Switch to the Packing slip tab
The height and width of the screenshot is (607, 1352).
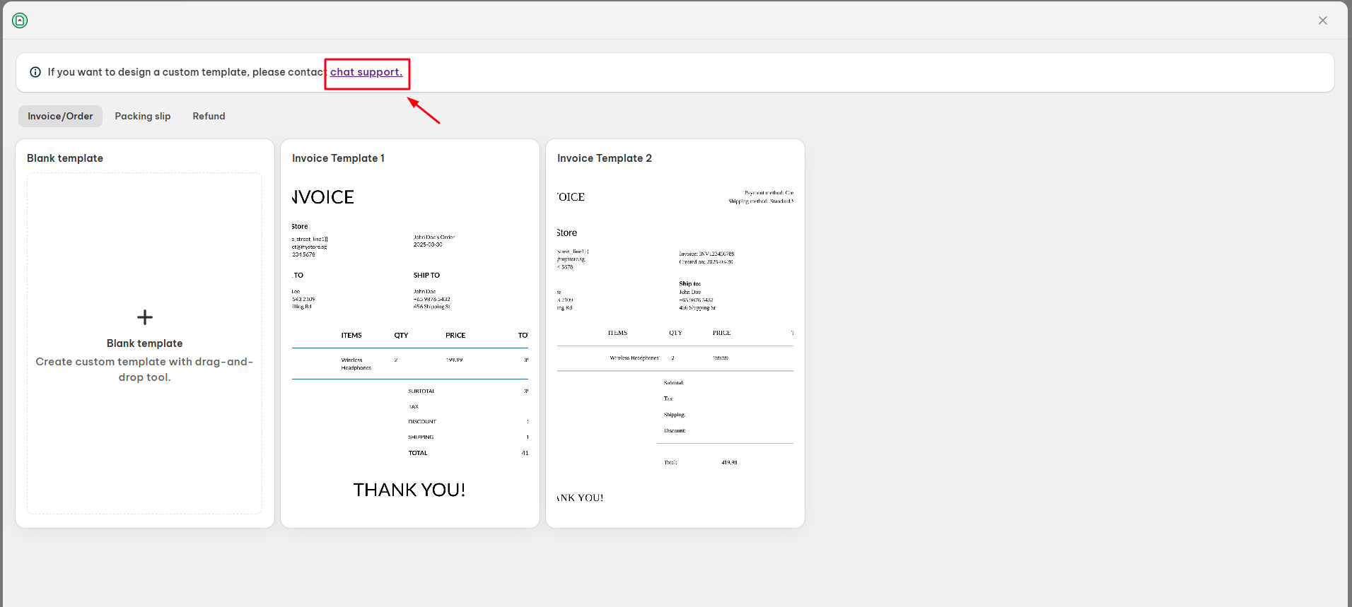pos(143,116)
